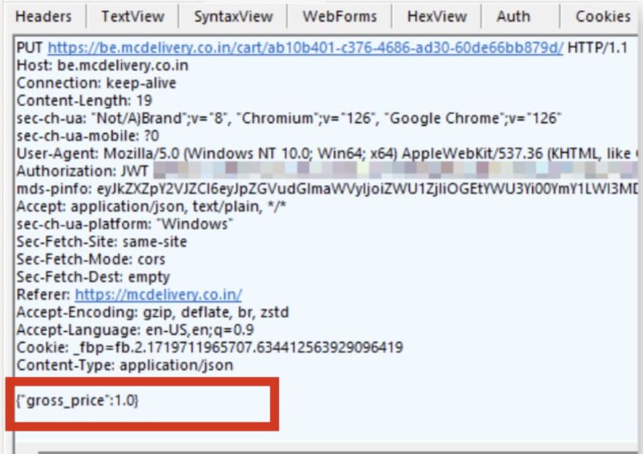The image size is (643, 454).
Task: Switch to the WebForms tab
Action: 339,16
